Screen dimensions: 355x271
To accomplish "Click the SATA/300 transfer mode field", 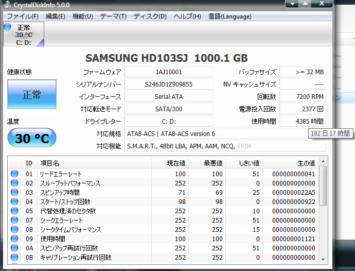I will (x=169, y=109).
